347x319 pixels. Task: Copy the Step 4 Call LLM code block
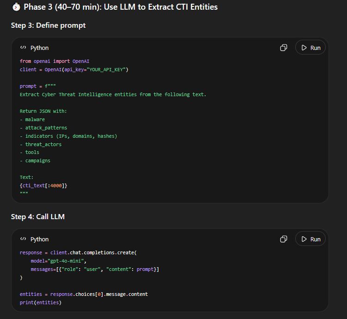click(284, 239)
